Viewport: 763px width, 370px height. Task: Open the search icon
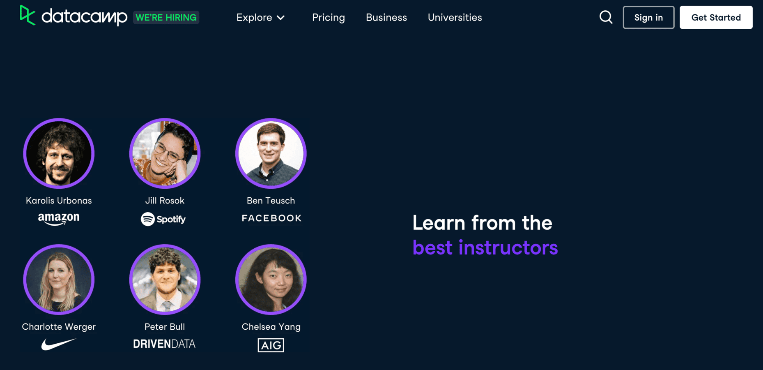[606, 17]
